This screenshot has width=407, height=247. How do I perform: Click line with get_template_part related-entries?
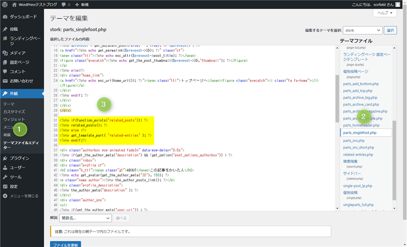(106, 136)
